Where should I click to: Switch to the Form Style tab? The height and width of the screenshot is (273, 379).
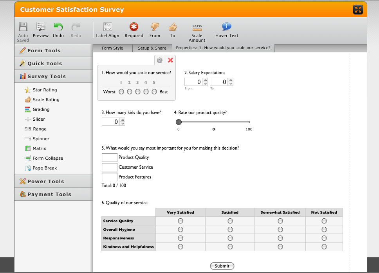point(112,48)
